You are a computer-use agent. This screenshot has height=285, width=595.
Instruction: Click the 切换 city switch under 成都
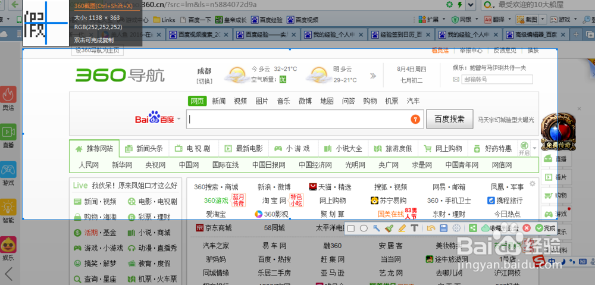[x=204, y=81]
